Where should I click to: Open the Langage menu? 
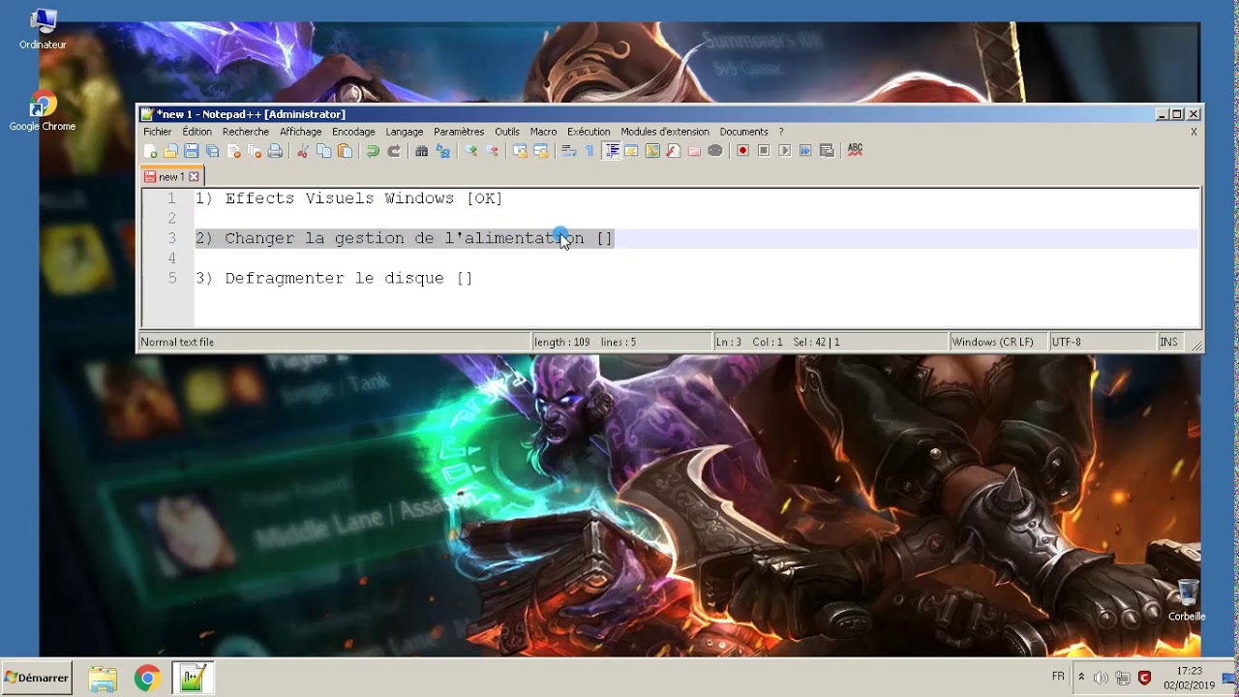405,132
